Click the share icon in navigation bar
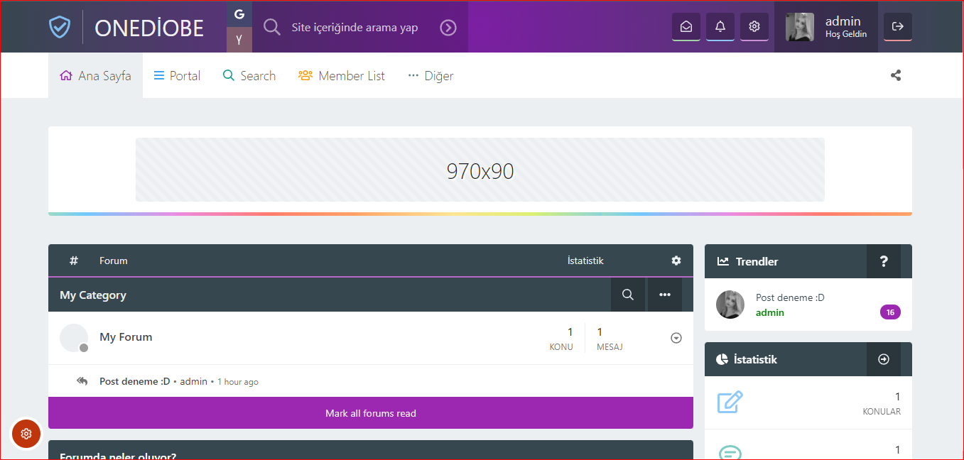The width and height of the screenshot is (964, 460). 895,75
